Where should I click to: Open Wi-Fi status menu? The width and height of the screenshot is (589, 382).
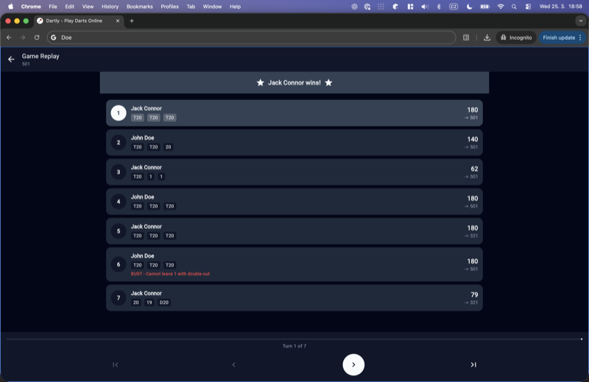[501, 7]
